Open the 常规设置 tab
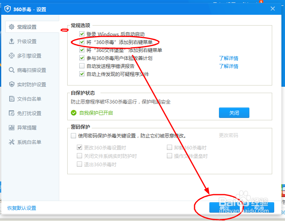 tap(32, 27)
